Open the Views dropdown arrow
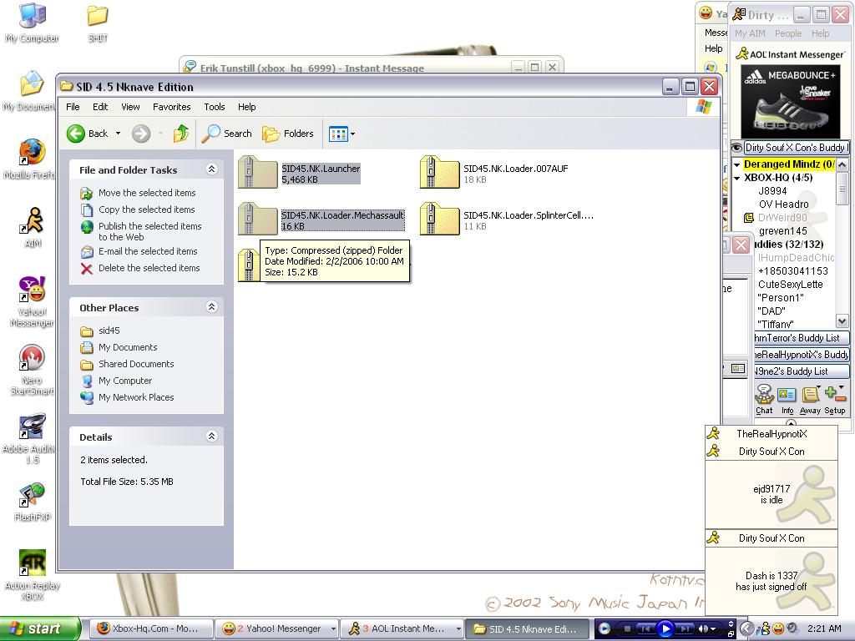 pyautogui.click(x=353, y=134)
